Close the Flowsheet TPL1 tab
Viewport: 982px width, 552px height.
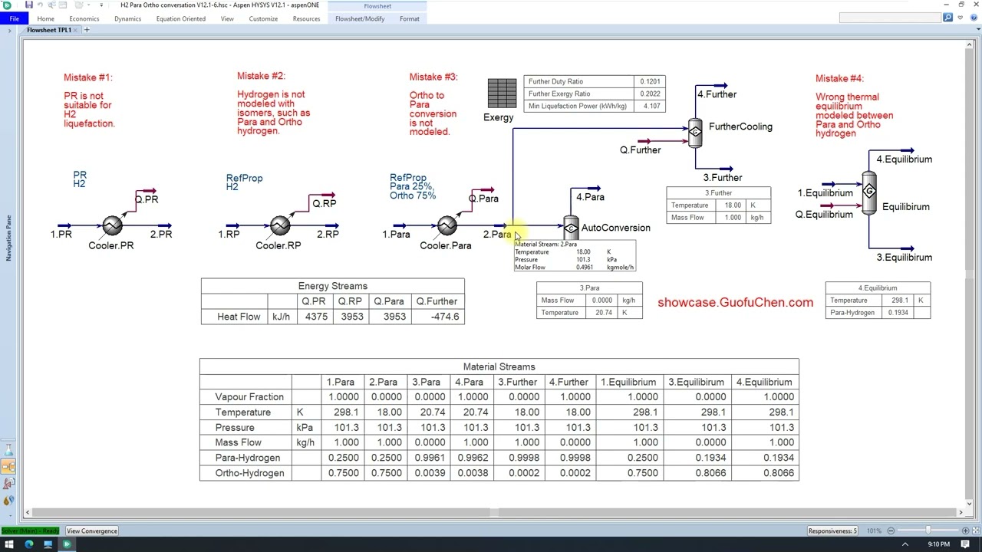77,30
